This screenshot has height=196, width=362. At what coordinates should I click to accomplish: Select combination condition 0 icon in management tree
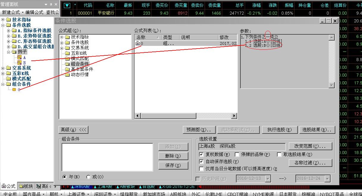14,89
